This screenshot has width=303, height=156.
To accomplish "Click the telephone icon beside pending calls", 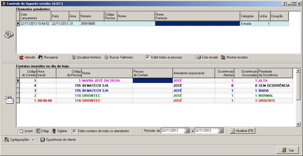I will tap(9, 35).
